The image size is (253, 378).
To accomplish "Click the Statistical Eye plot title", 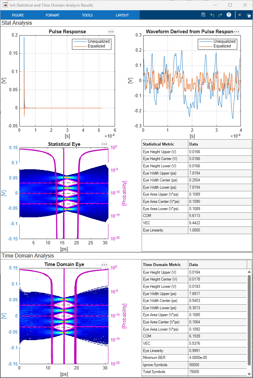I will coord(64,144).
